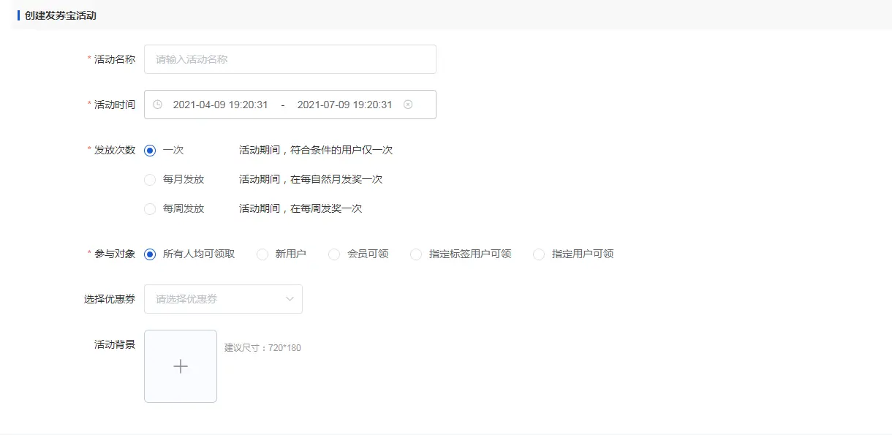Click the 活动时间 field label
Viewport: 892px width, 435px height.
pyautogui.click(x=115, y=105)
